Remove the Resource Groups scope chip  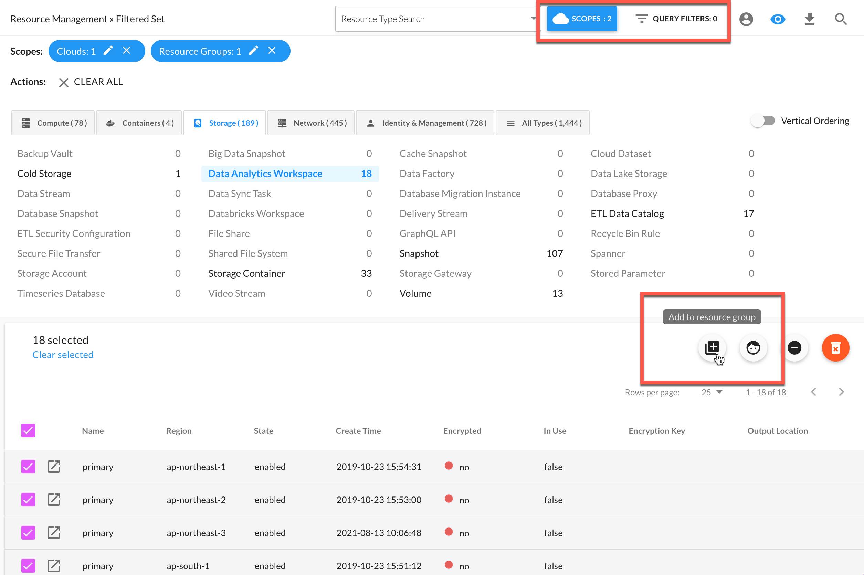(272, 51)
